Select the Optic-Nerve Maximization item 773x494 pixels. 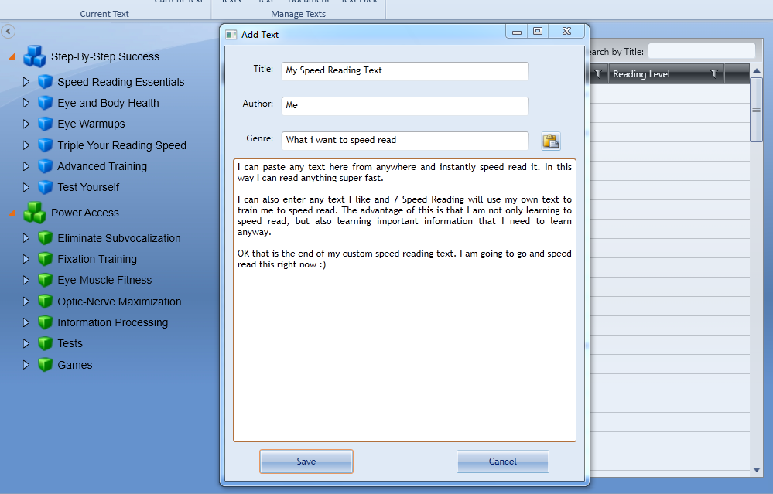(x=119, y=302)
